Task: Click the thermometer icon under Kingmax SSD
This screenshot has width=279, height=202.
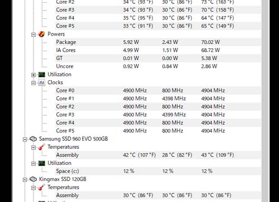Action: pos(42,188)
